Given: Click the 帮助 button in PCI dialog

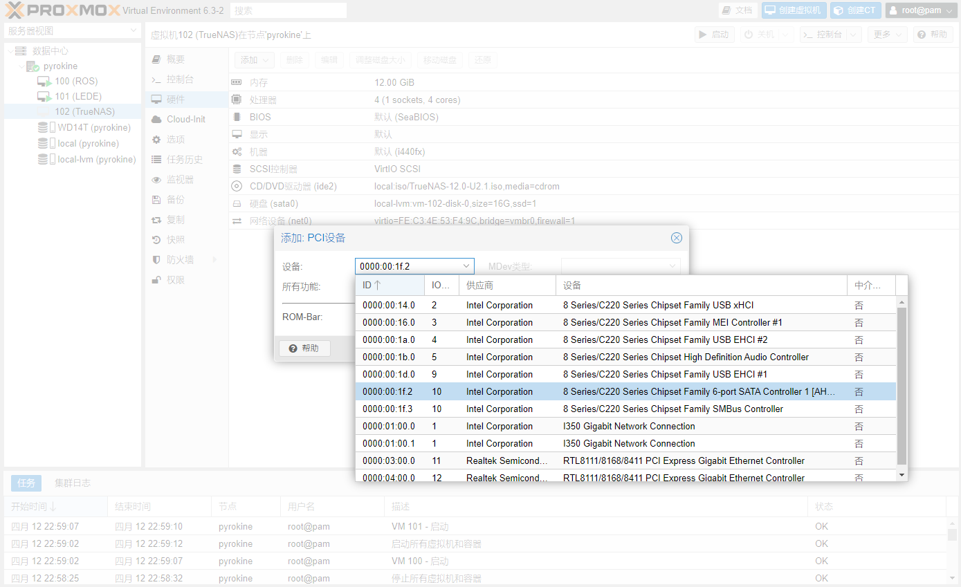Looking at the screenshot, I should pos(304,348).
